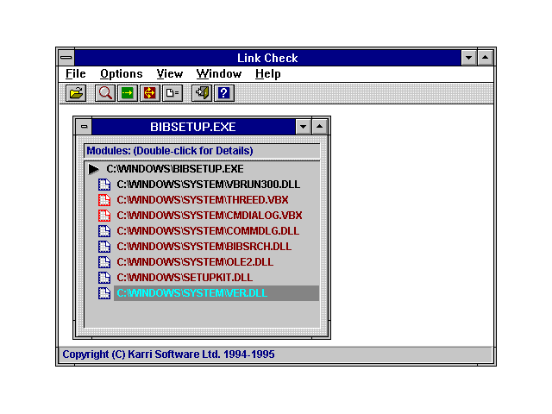552x414 pixels.
Task: Open the Help menu
Action: point(267,74)
